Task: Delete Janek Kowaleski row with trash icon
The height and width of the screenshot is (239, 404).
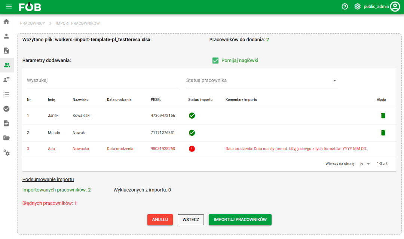Action: pos(383,116)
